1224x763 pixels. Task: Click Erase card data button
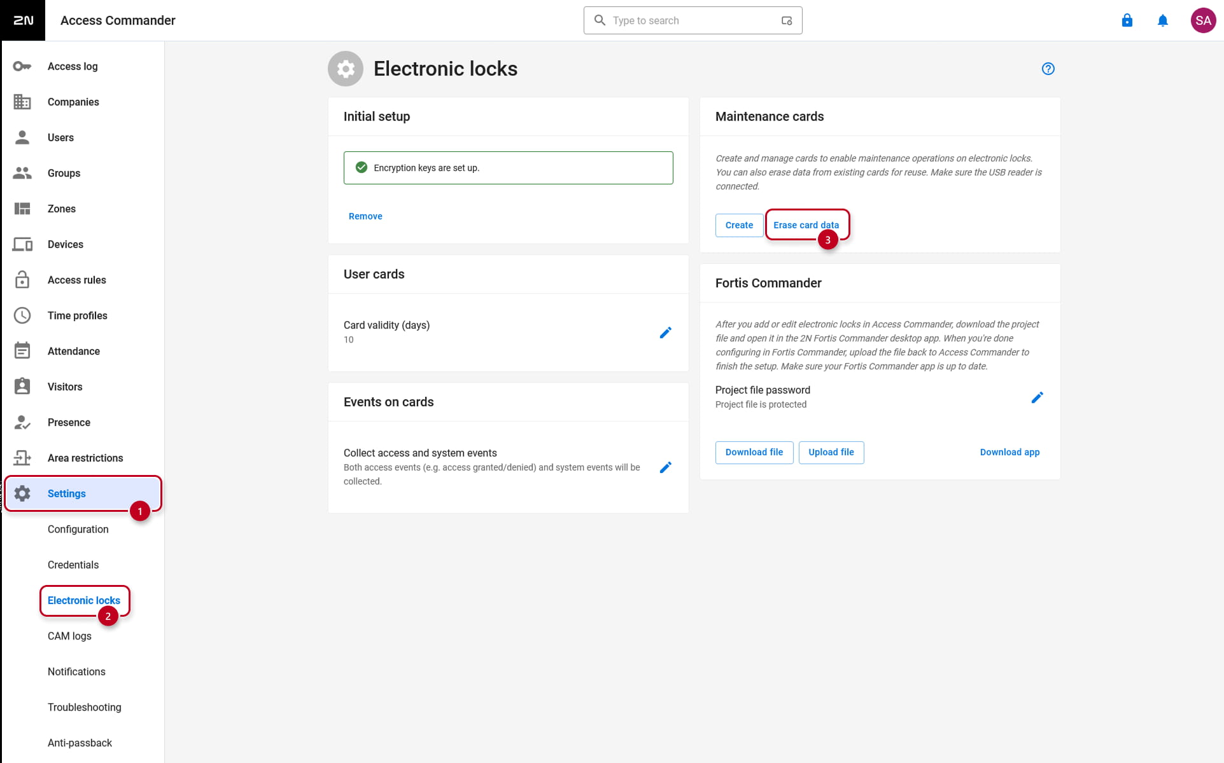click(806, 225)
